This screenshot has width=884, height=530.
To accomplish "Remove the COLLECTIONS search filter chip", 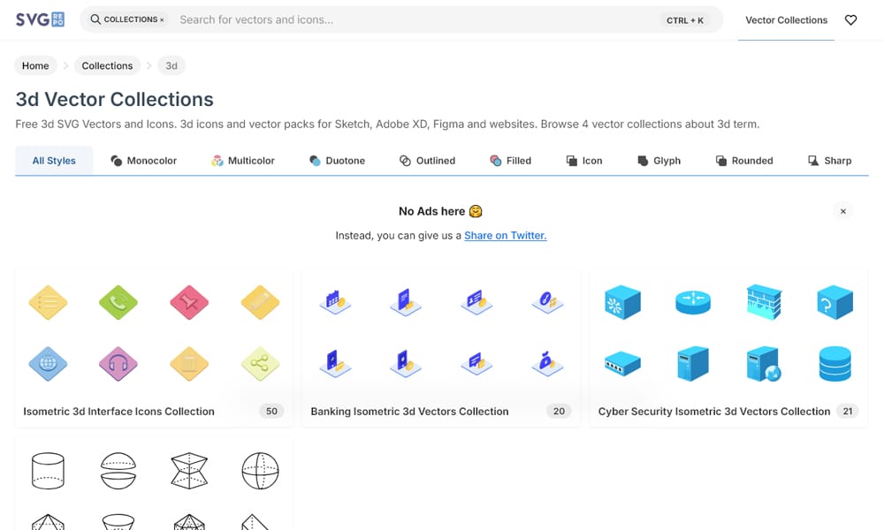I will coord(162,19).
